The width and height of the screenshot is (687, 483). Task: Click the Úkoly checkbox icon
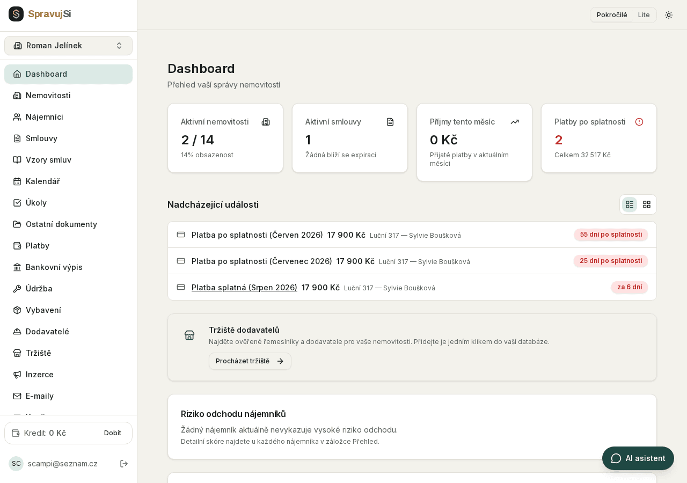click(x=17, y=203)
